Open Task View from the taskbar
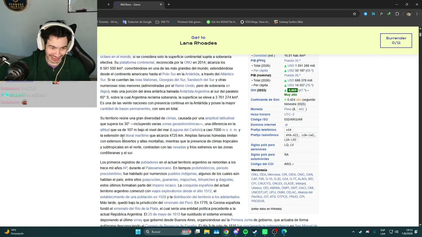The width and height of the screenshot is (422, 237). click(x=197, y=232)
